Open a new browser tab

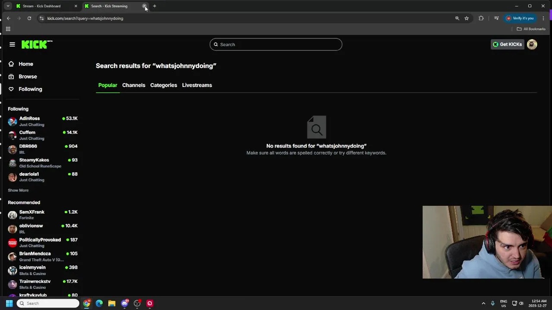154,6
